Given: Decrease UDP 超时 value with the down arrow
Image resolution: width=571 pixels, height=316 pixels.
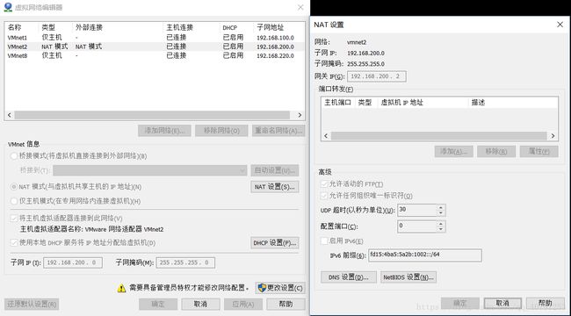Looking at the screenshot, I should [441, 212].
